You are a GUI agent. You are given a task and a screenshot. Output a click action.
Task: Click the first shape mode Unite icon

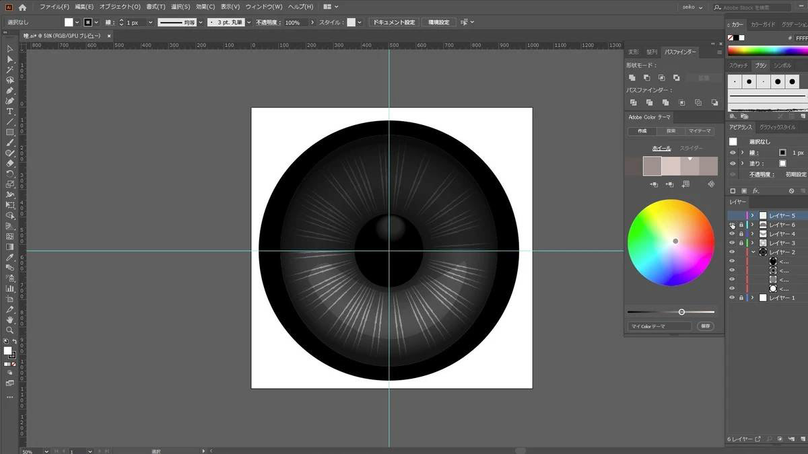(x=632, y=78)
